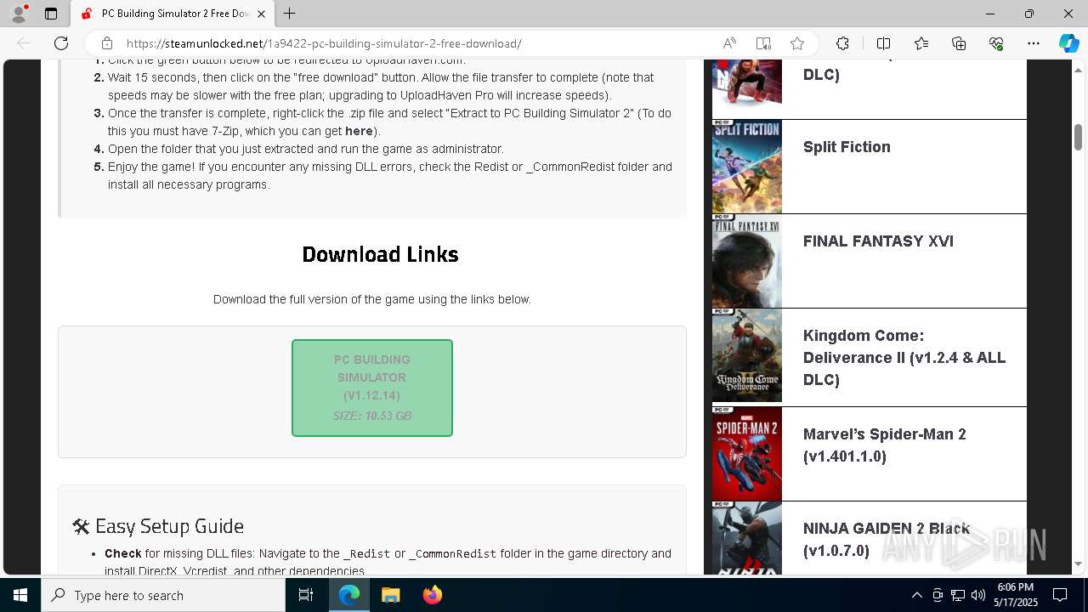
Task: Click PC Building Simulator download button
Action: tap(372, 388)
